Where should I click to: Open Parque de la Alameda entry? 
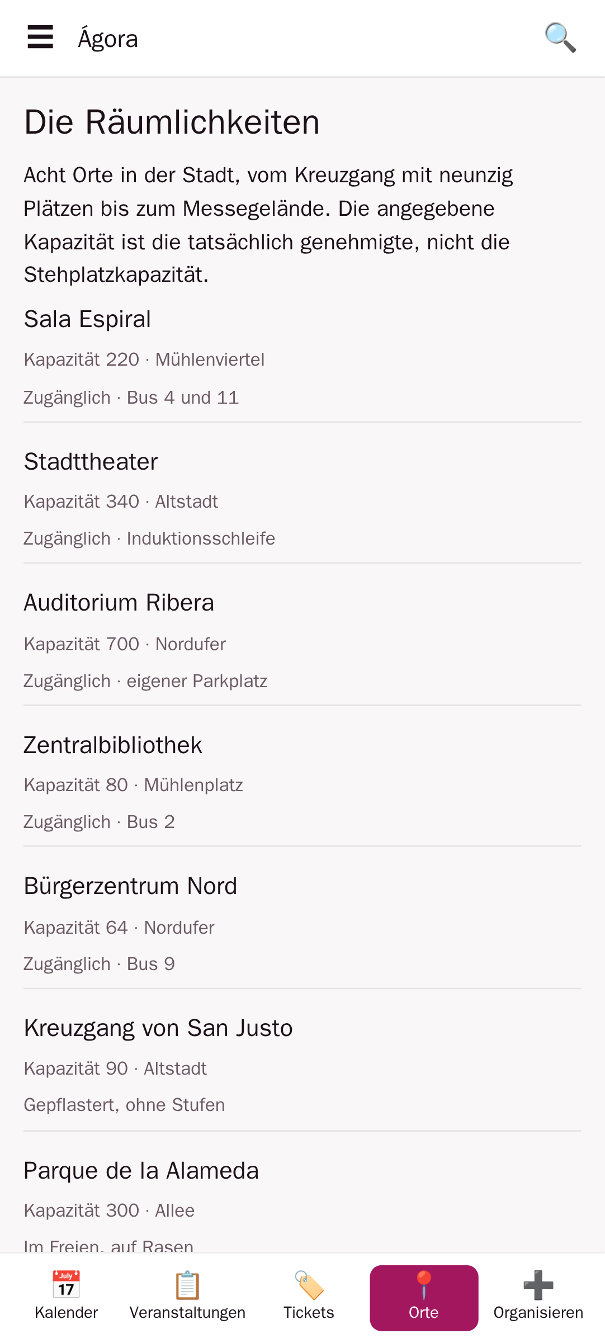tap(302, 1202)
